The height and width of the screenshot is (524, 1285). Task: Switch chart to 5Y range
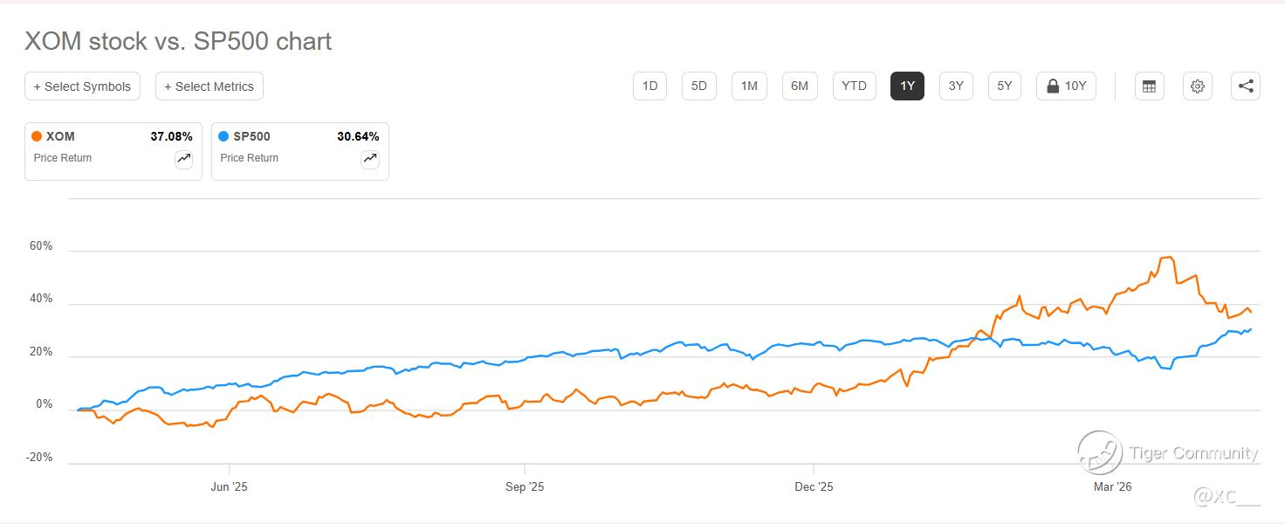pos(1005,86)
